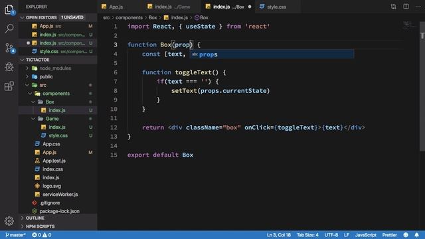Click Tab Size: 4 indentation setting
The image size is (425, 239).
[x=307, y=235]
